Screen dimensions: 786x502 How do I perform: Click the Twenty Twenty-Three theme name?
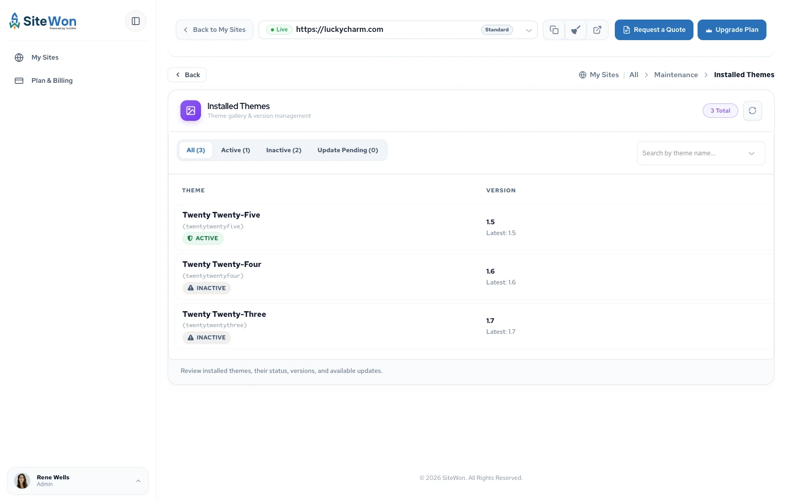tap(224, 314)
